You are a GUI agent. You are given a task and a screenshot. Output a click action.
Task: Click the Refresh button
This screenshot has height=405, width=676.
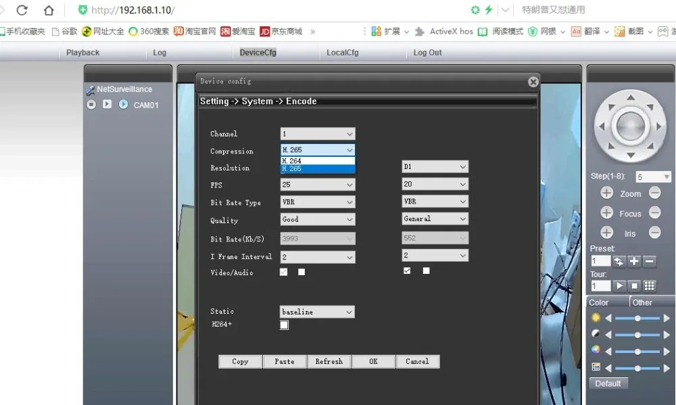coord(329,362)
